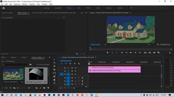Click New Item in Project panel
The width and height of the screenshot is (174, 97).
tap(48, 88)
